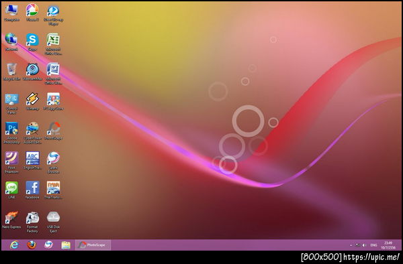The height and width of the screenshot is (264, 403).
Task: Launch Firefox from the taskbar
Action: click(32, 245)
